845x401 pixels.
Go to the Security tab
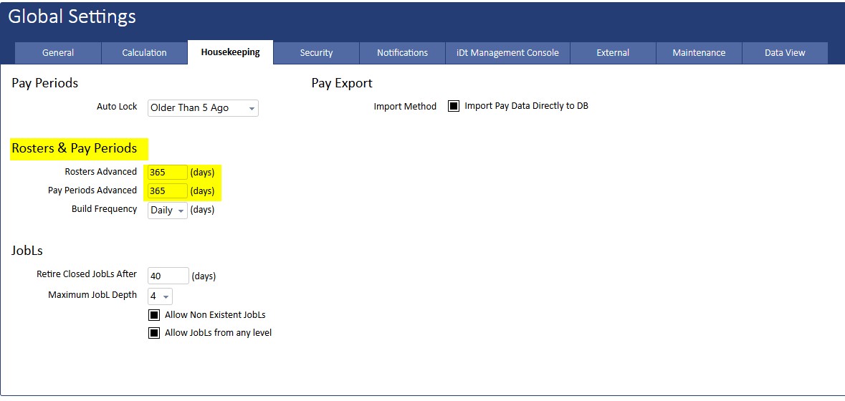tap(316, 53)
